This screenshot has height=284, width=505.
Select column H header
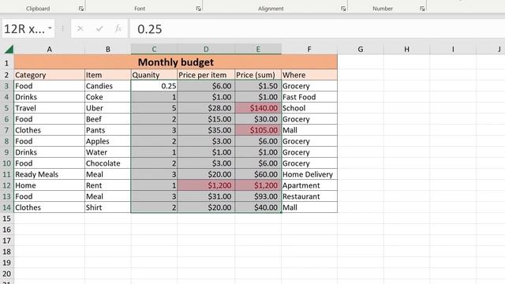[407, 49]
